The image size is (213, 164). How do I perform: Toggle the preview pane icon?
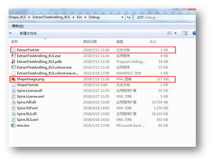pos(185,33)
